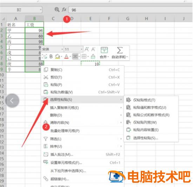Click cell B8 with value 88
The image size is (193, 187).
pyautogui.click(x=34, y=64)
